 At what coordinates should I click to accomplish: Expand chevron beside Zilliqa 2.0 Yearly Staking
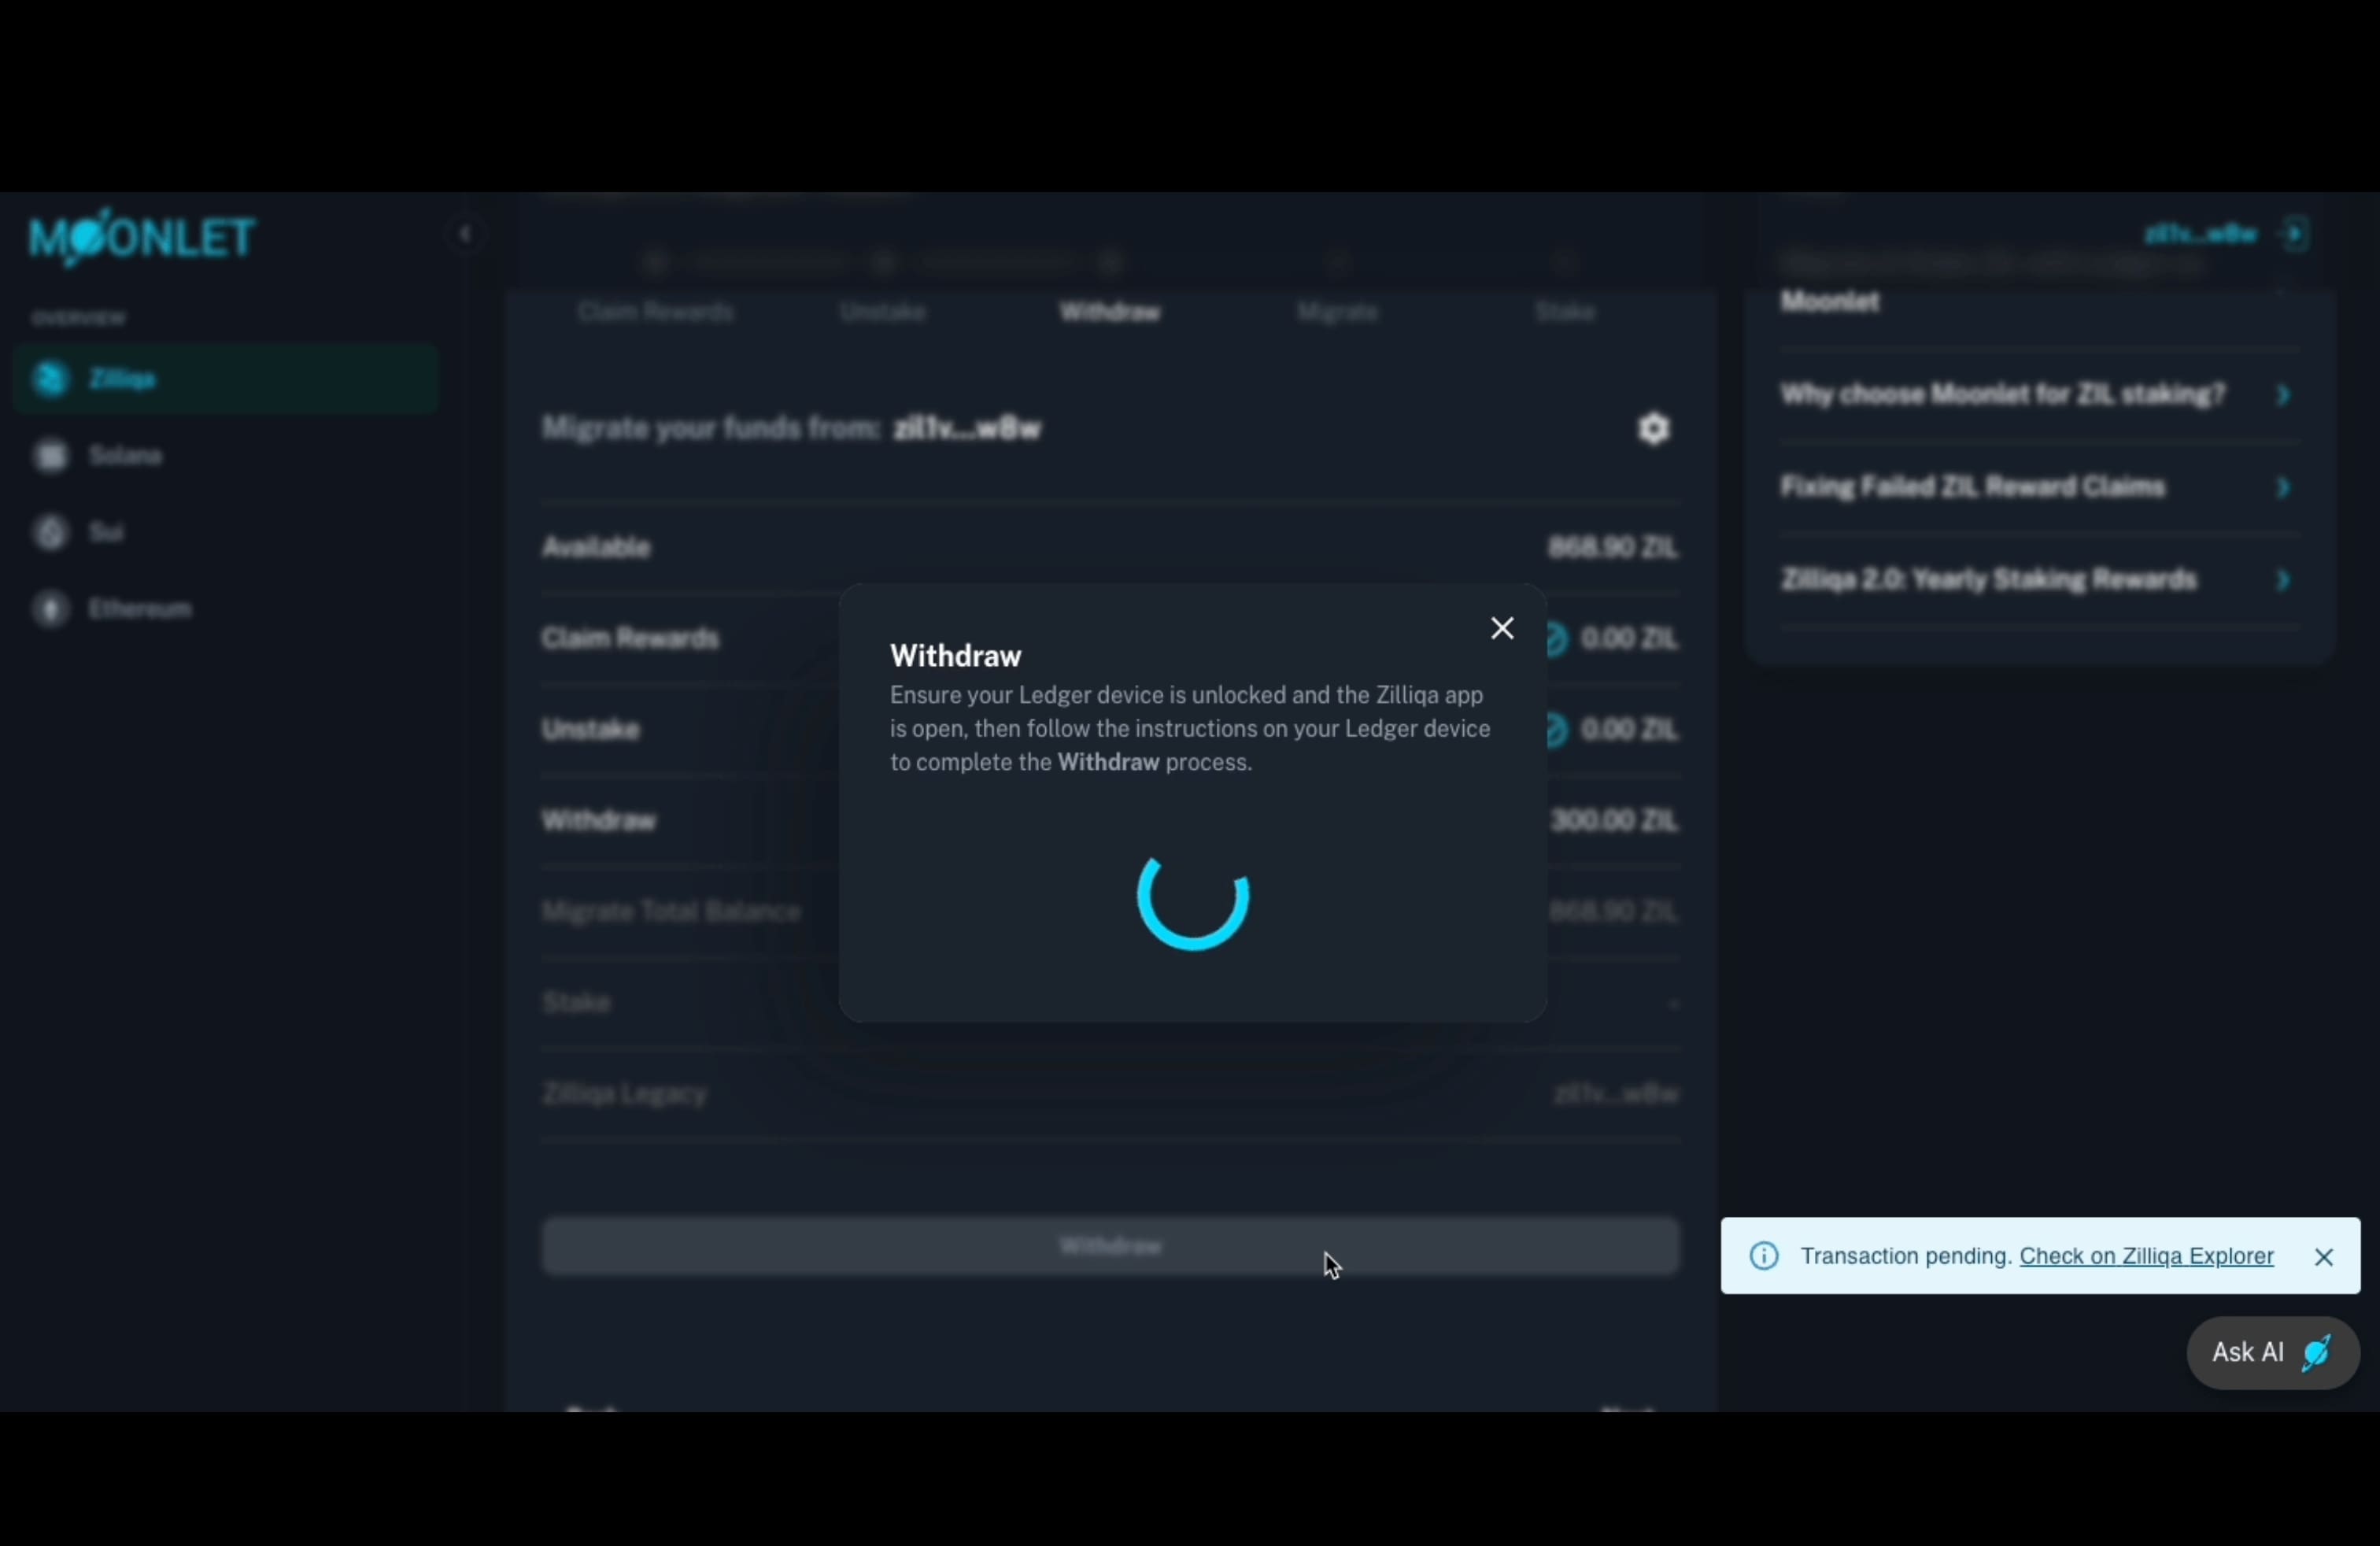click(2283, 580)
